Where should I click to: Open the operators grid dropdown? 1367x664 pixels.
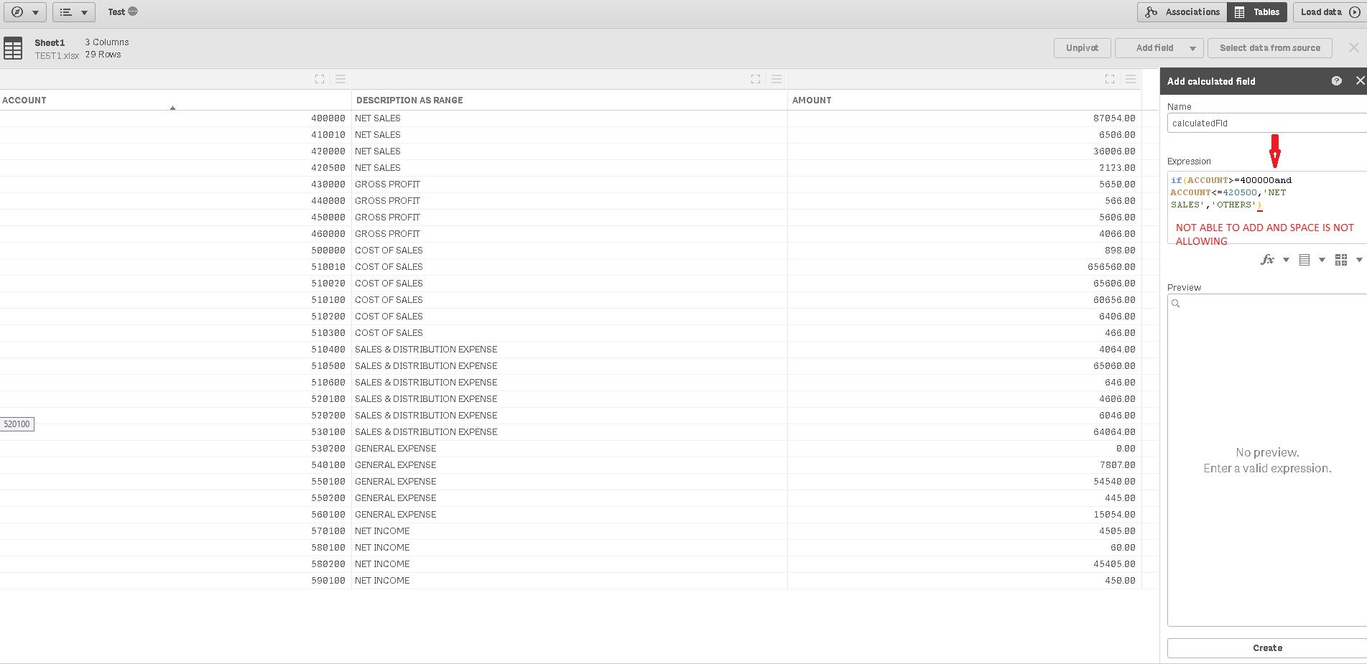(x=1348, y=260)
